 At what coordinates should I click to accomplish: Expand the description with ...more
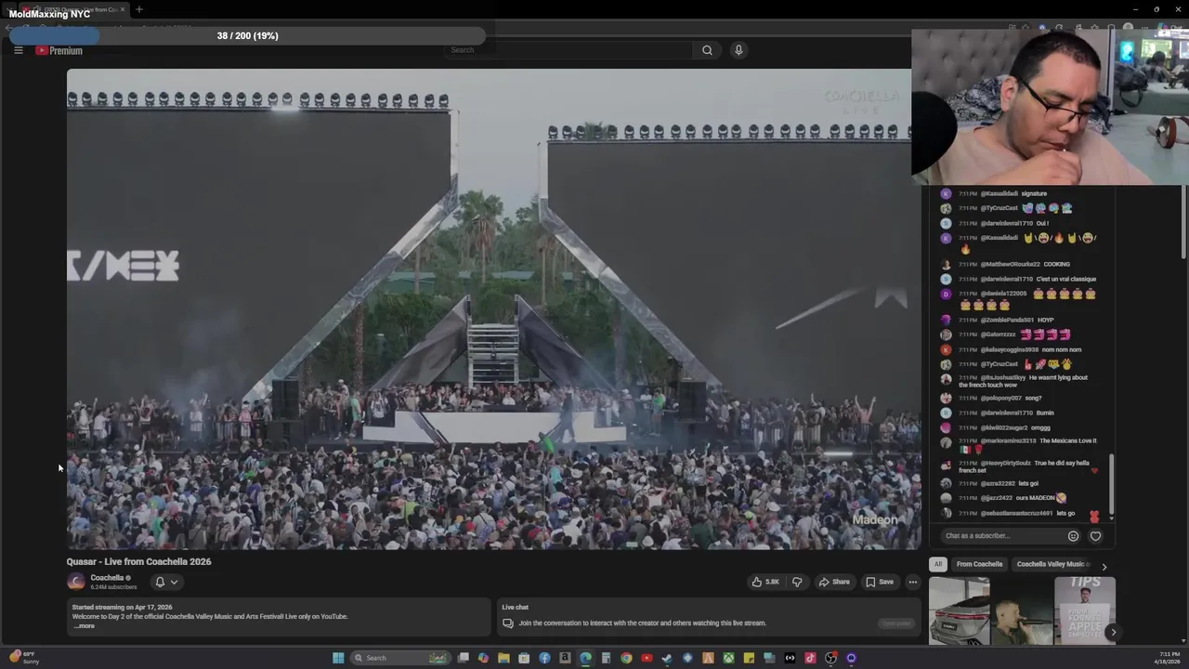(85, 625)
